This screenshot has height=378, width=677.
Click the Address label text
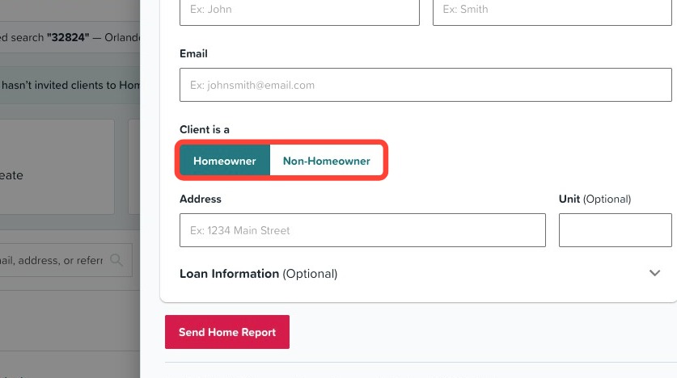tap(201, 199)
